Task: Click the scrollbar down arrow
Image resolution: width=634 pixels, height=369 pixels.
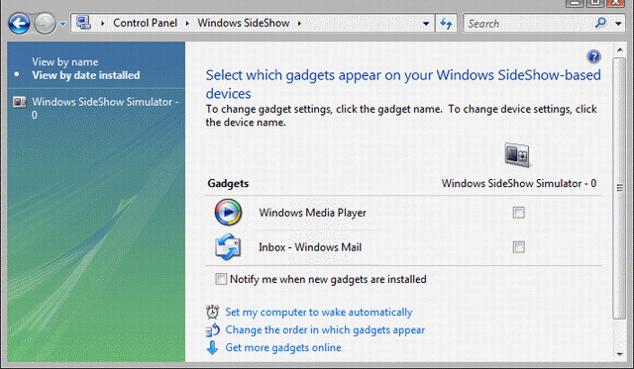Action: pos(619,354)
